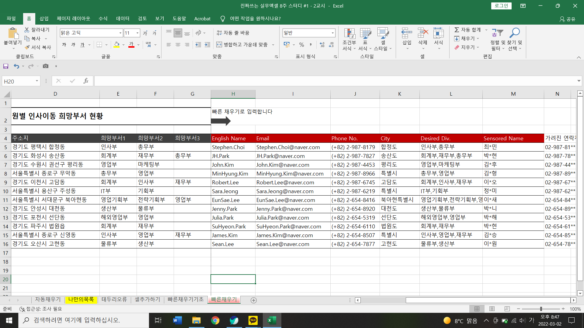Click the Sort and Filter (정렬 및 필터) icon
584x328 pixels.
pos(498,33)
